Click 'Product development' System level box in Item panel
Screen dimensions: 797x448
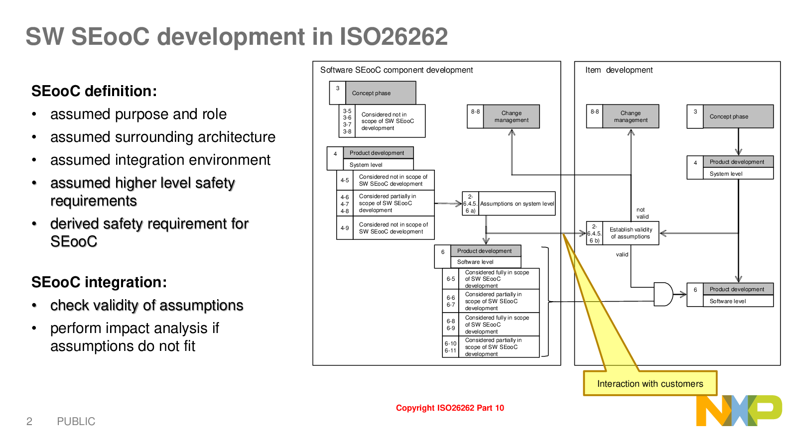[x=730, y=167]
